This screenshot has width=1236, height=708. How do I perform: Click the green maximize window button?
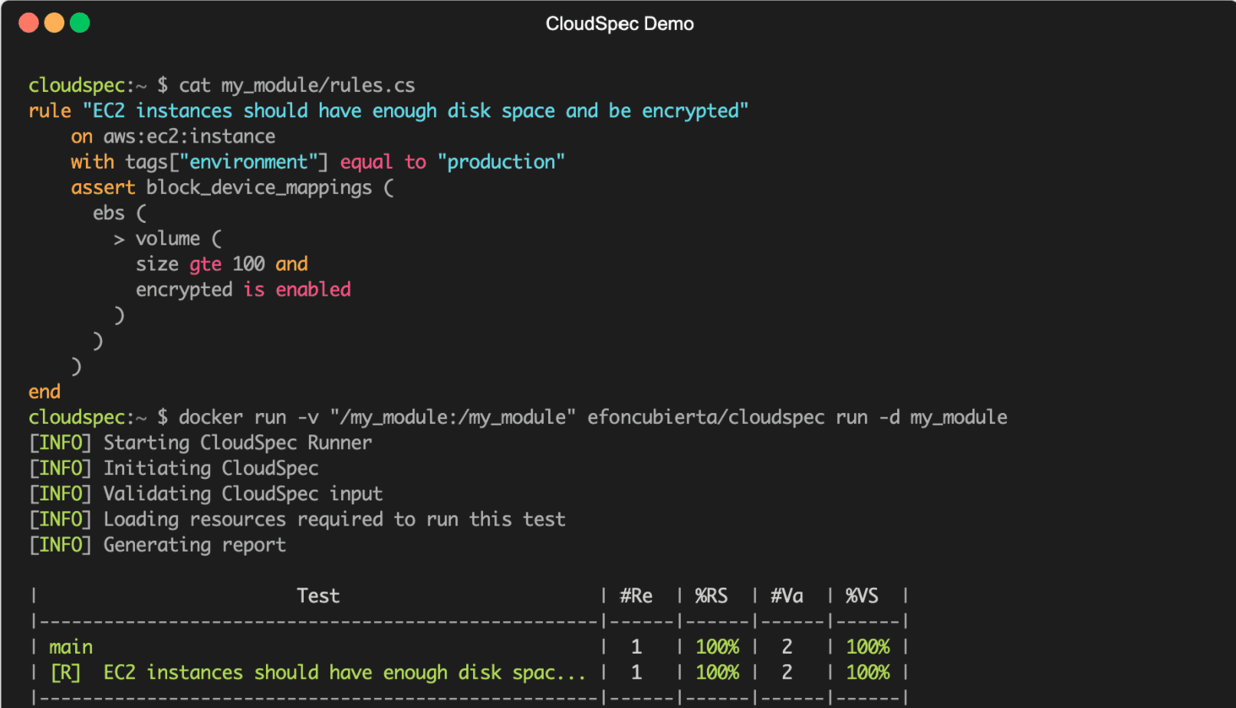80,23
